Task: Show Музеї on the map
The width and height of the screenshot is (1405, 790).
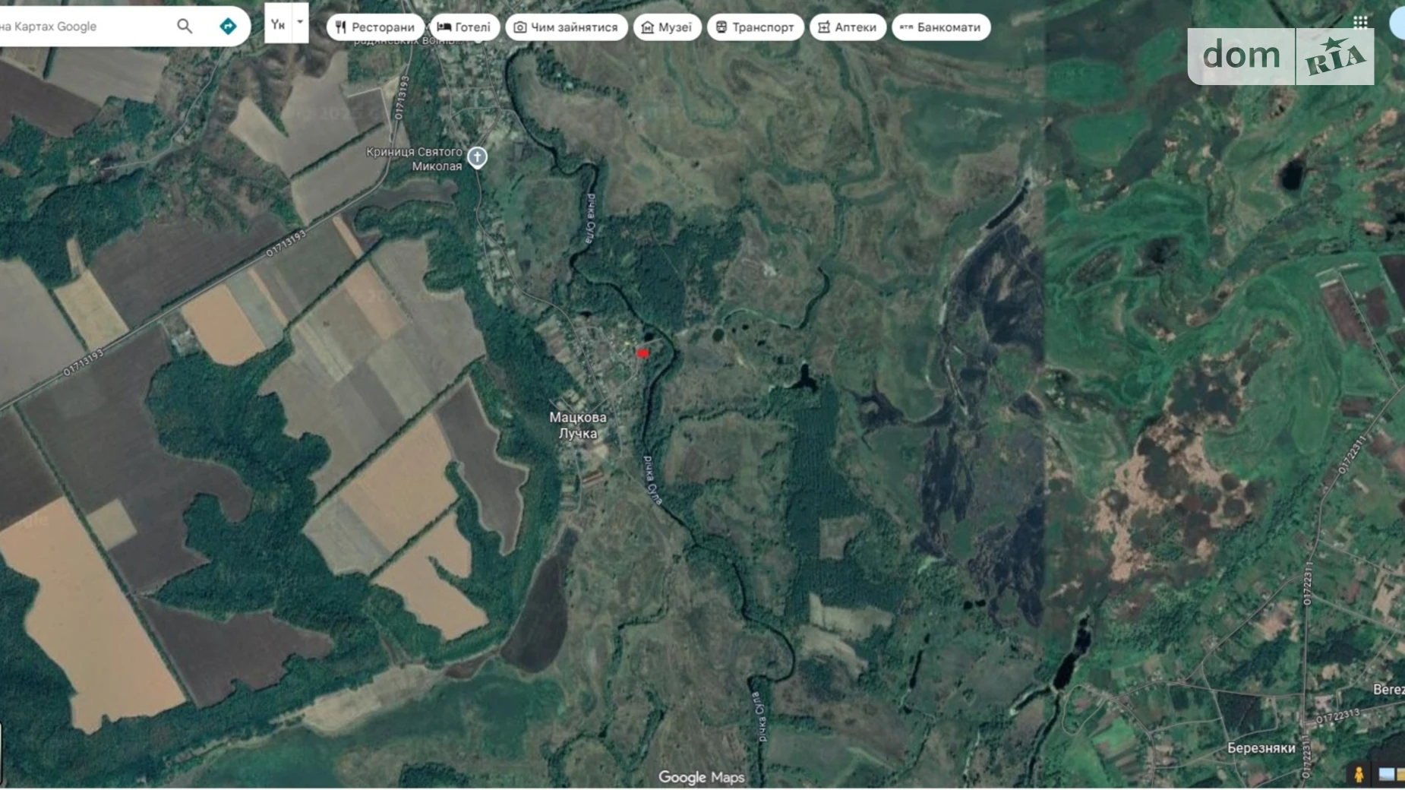Action: (x=666, y=27)
